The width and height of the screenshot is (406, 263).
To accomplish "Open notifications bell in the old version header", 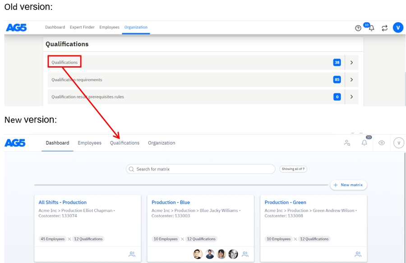I will tap(371, 28).
